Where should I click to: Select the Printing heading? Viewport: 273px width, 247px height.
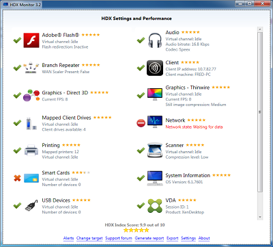click(x=51, y=145)
